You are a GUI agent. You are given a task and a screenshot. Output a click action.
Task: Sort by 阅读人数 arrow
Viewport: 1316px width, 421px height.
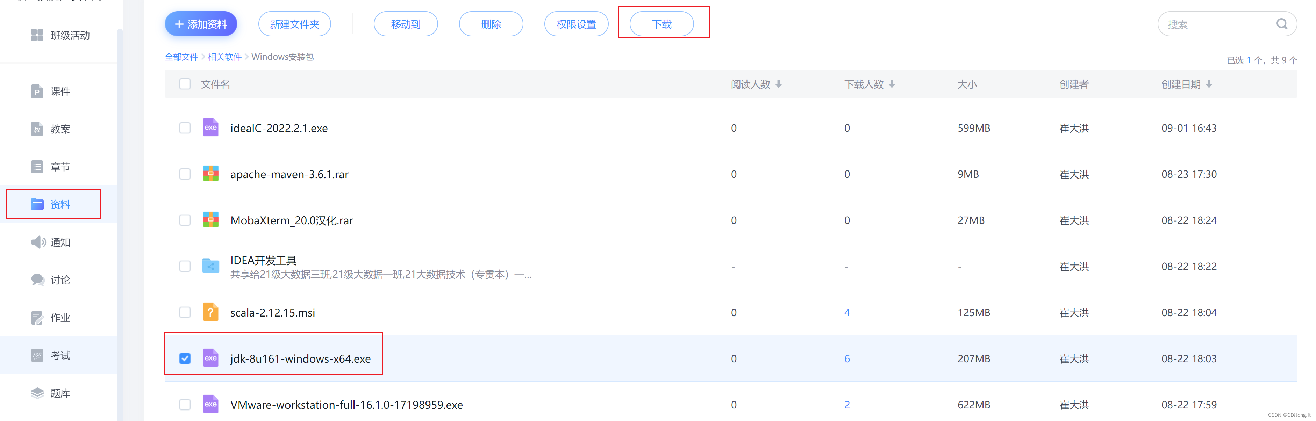[x=779, y=84]
